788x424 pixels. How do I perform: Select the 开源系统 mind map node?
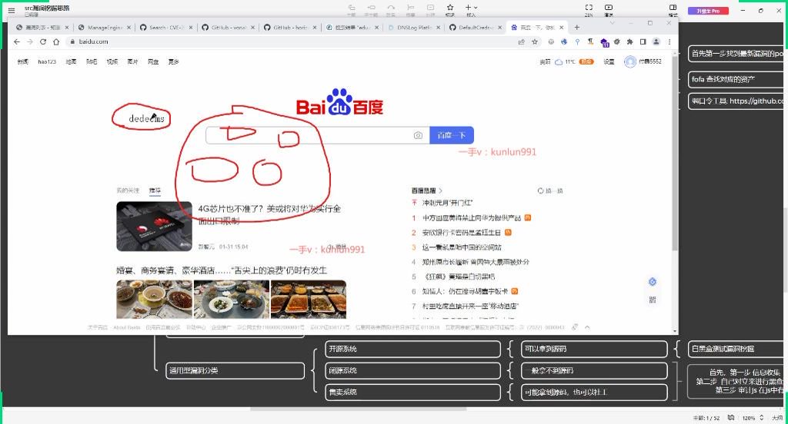(412, 349)
